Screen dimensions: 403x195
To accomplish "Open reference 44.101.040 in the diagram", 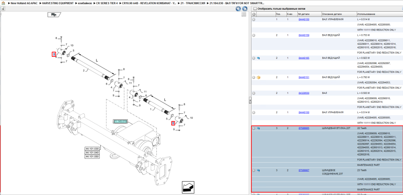I will click(92, 153).
